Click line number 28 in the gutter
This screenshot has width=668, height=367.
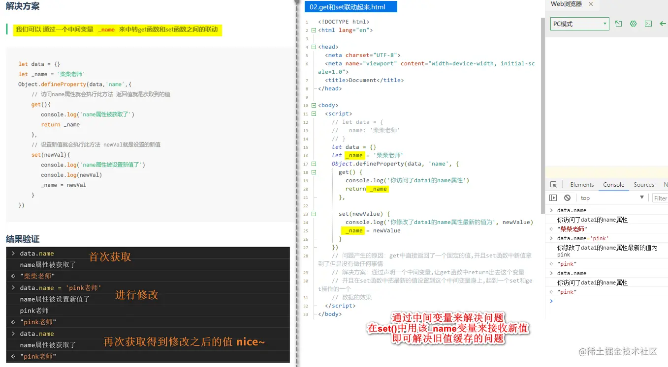click(x=306, y=255)
